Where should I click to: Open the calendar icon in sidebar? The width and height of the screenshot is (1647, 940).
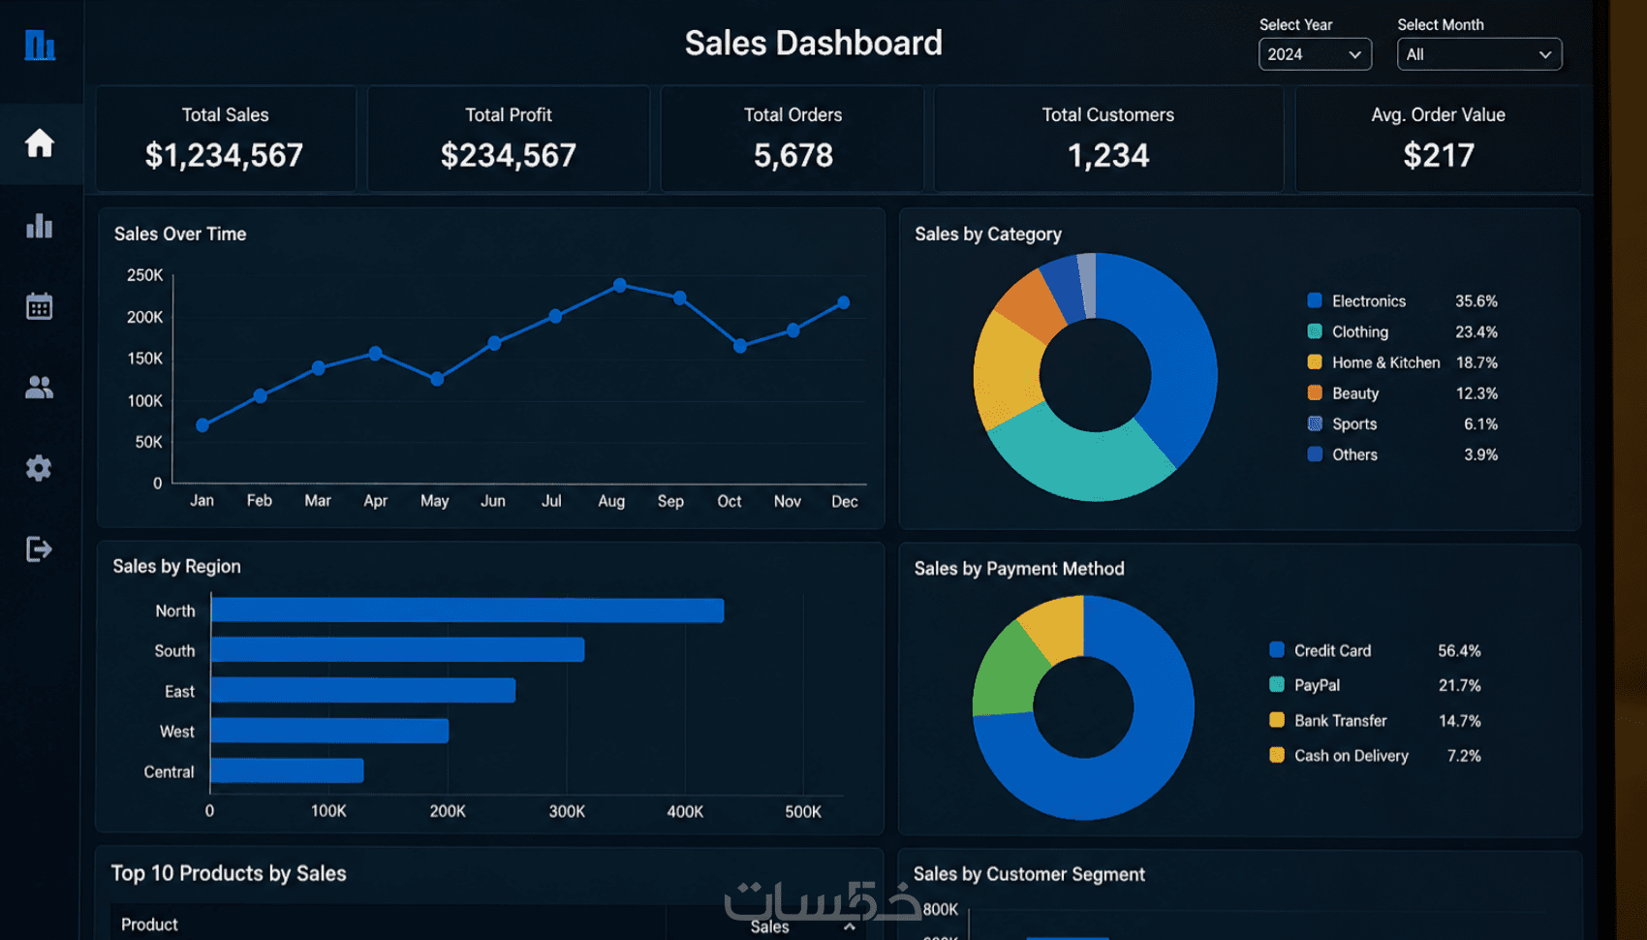[39, 306]
